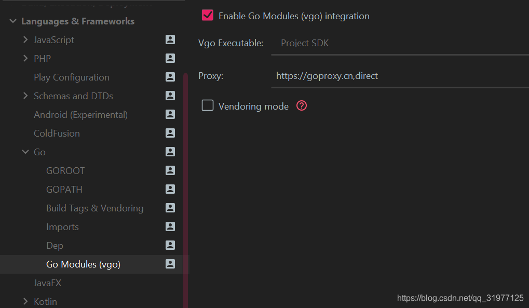
Task: Click the project icon next to Play Configuration
Action: [x=170, y=77]
